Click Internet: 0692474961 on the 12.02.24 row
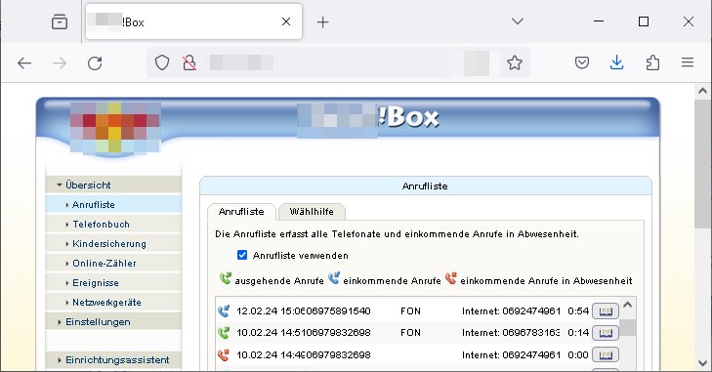712x372 pixels. (x=512, y=311)
